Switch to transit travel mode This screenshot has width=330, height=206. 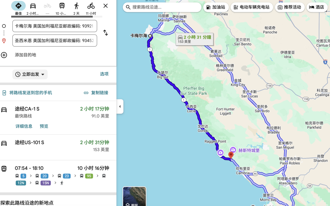62,8
